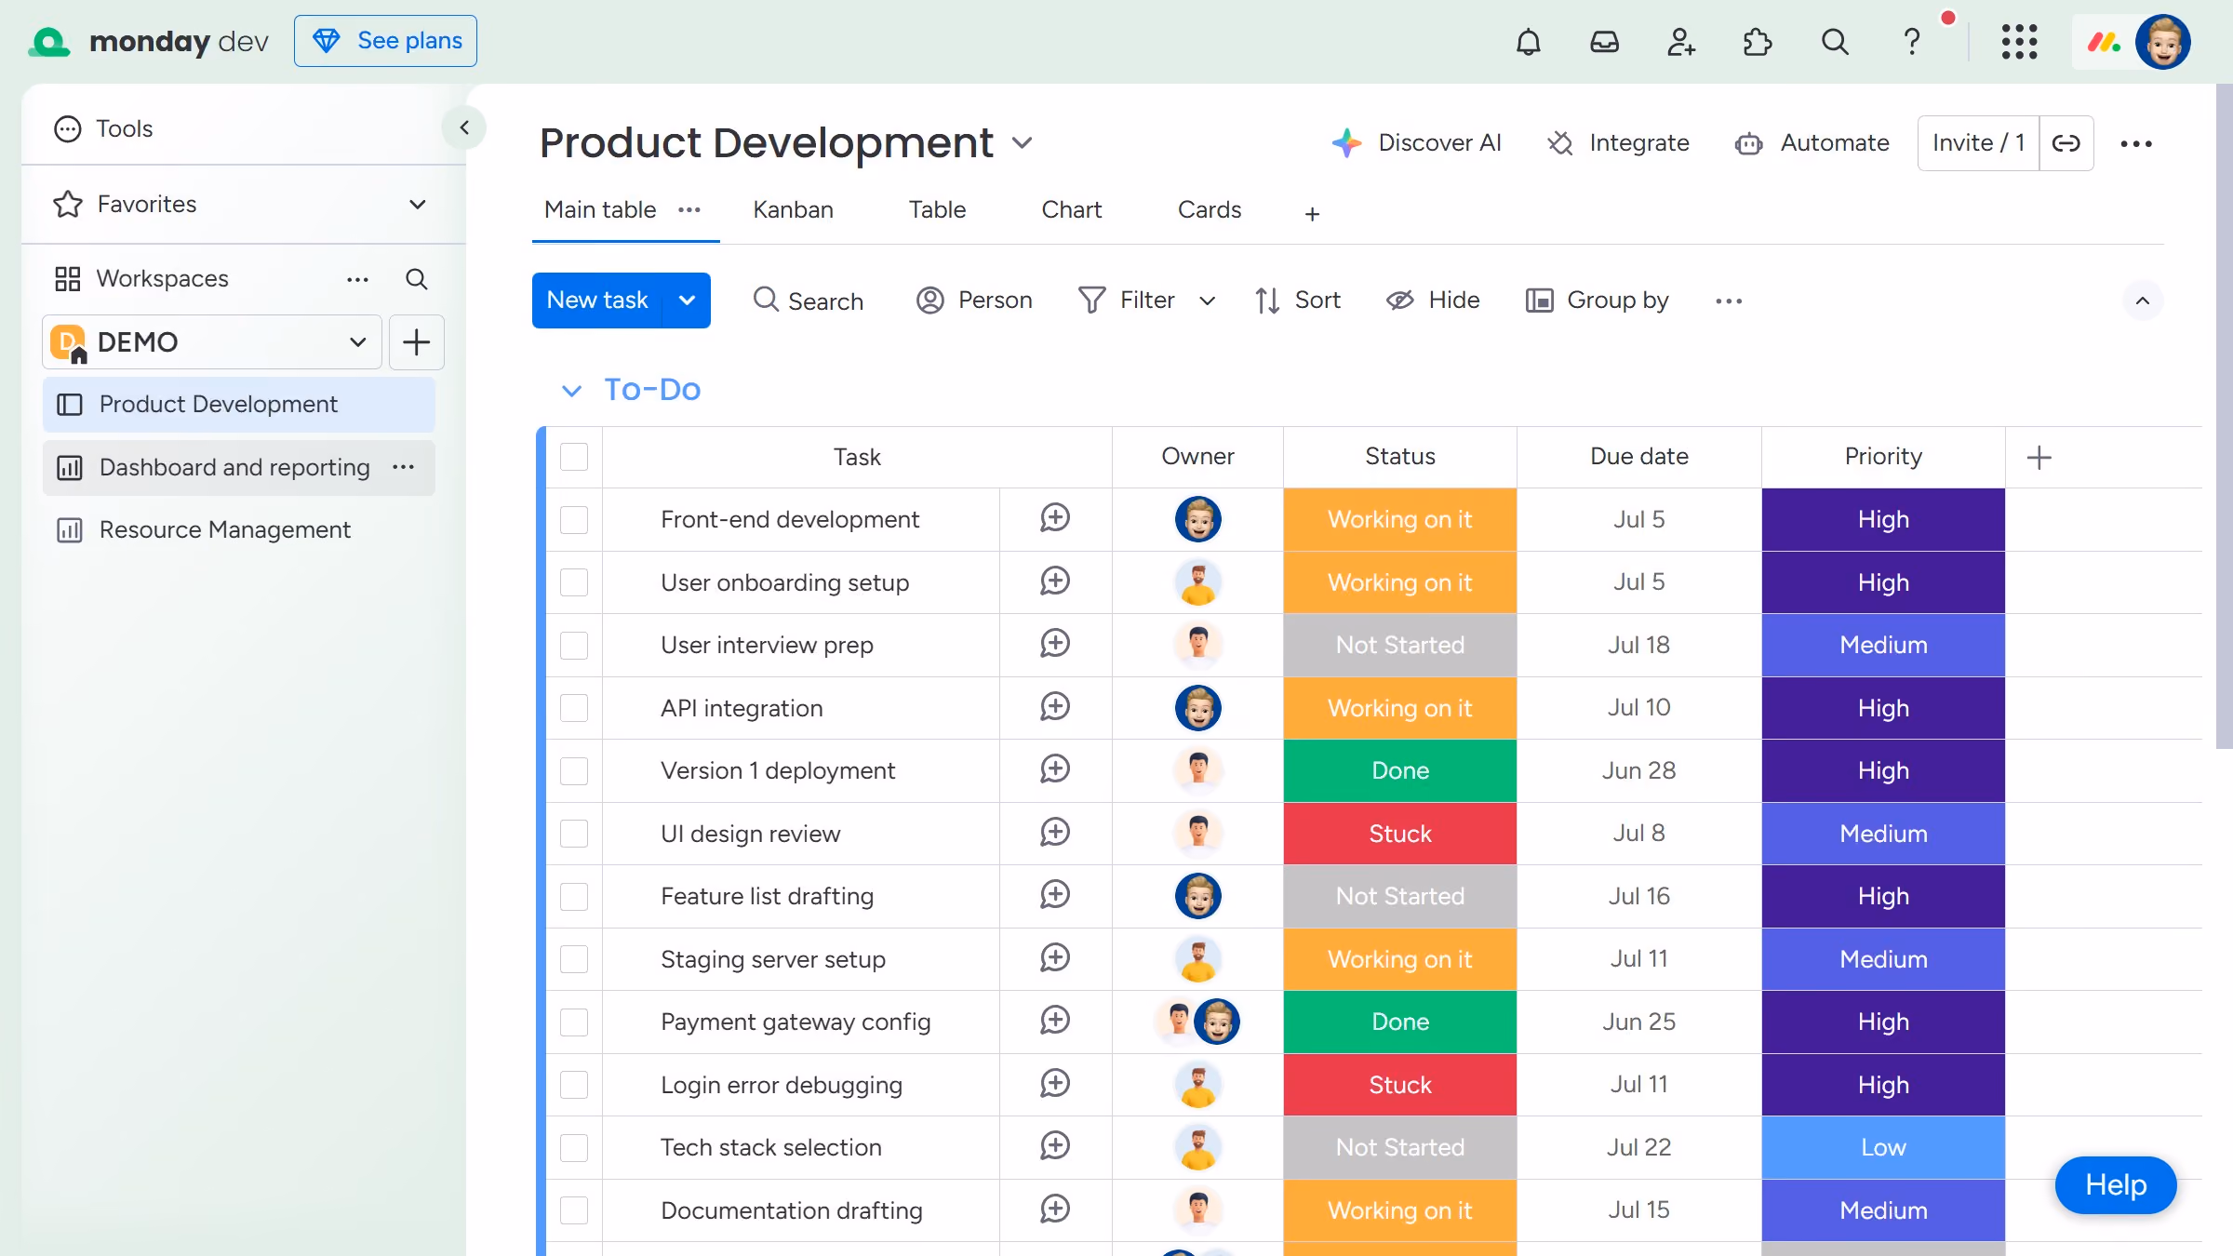
Task: Check the Documentation drafting row
Action: point(574,1210)
